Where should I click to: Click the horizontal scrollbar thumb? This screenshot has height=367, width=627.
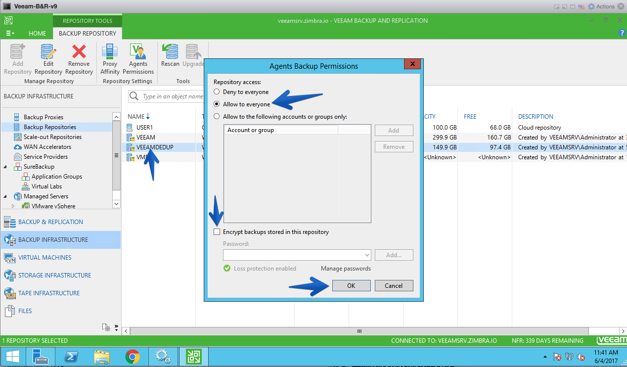(360, 331)
